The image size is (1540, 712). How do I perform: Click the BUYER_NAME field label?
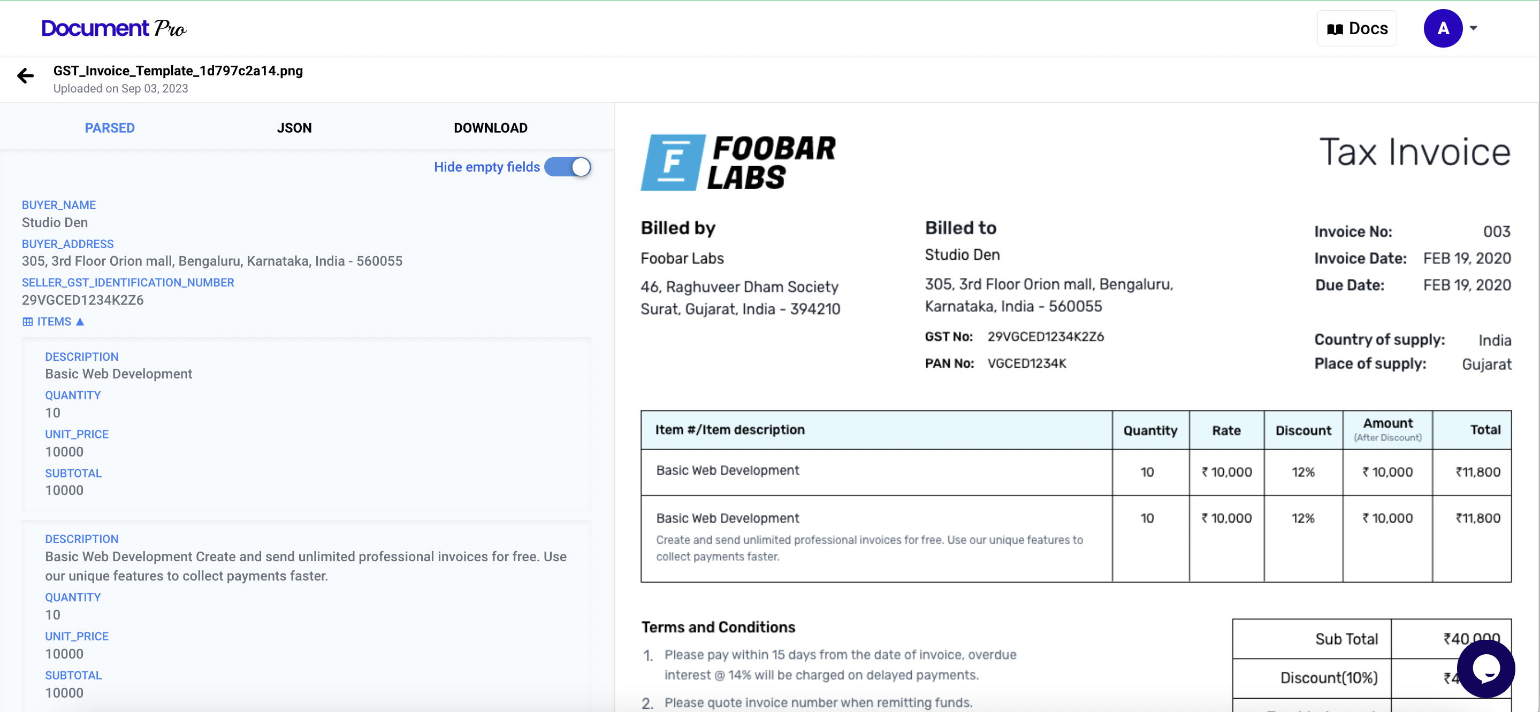click(58, 205)
